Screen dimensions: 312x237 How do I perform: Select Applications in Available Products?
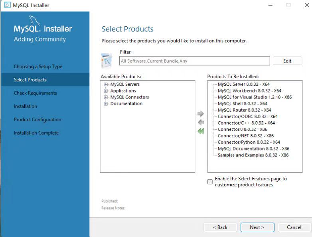tap(123, 91)
